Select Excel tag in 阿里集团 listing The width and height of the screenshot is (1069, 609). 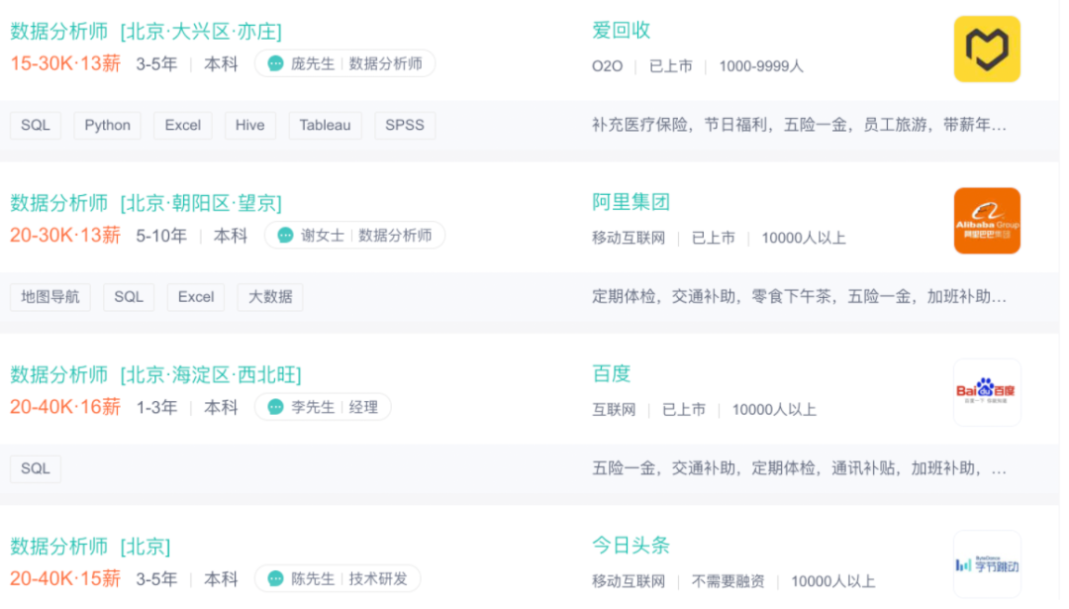click(x=196, y=297)
